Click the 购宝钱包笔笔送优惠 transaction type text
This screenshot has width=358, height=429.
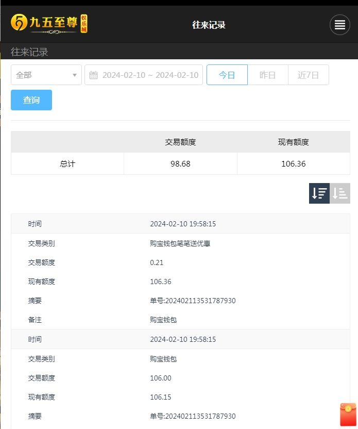(x=180, y=243)
